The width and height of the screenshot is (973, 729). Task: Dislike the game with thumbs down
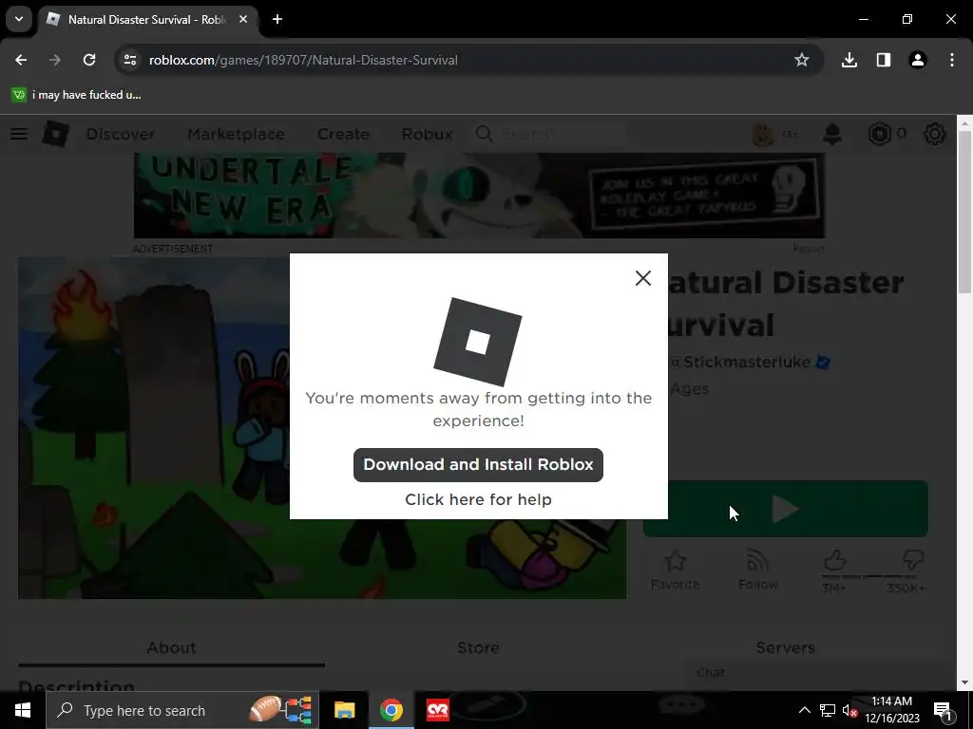[911, 562]
